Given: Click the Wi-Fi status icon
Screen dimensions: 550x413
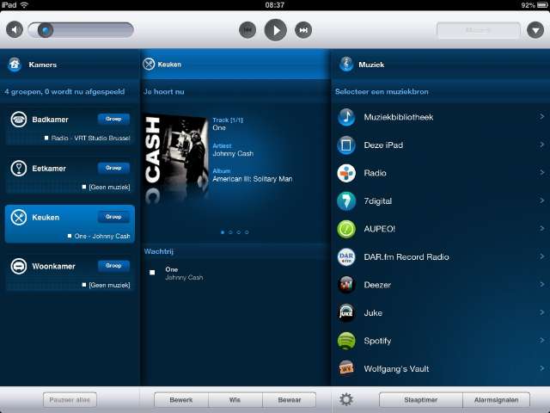Looking at the screenshot, I should [x=24, y=5].
